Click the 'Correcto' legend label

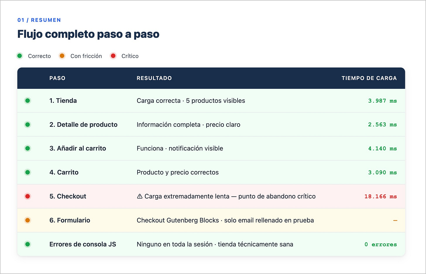pos(39,56)
